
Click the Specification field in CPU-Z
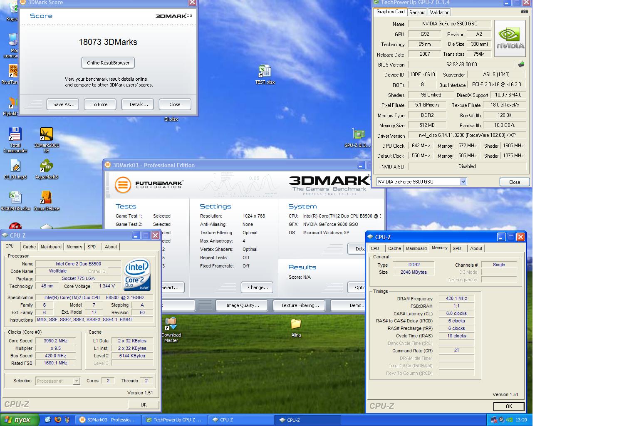coord(94,297)
